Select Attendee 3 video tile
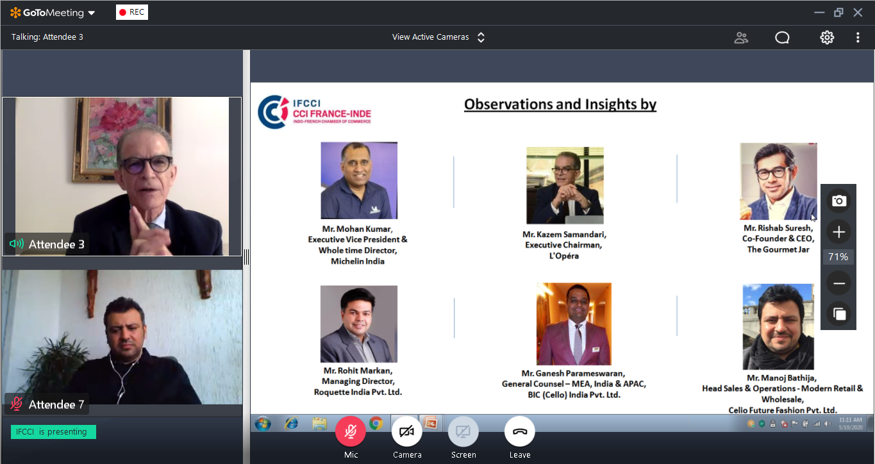 [122, 176]
